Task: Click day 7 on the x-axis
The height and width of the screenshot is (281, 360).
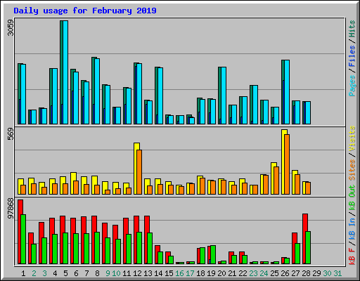Action: pyautogui.click(x=86, y=273)
